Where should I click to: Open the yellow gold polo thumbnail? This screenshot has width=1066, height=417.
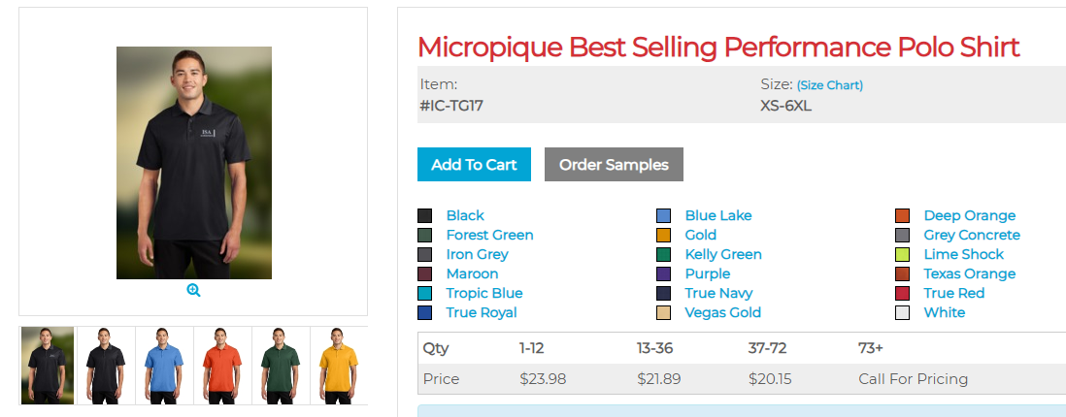click(339, 366)
